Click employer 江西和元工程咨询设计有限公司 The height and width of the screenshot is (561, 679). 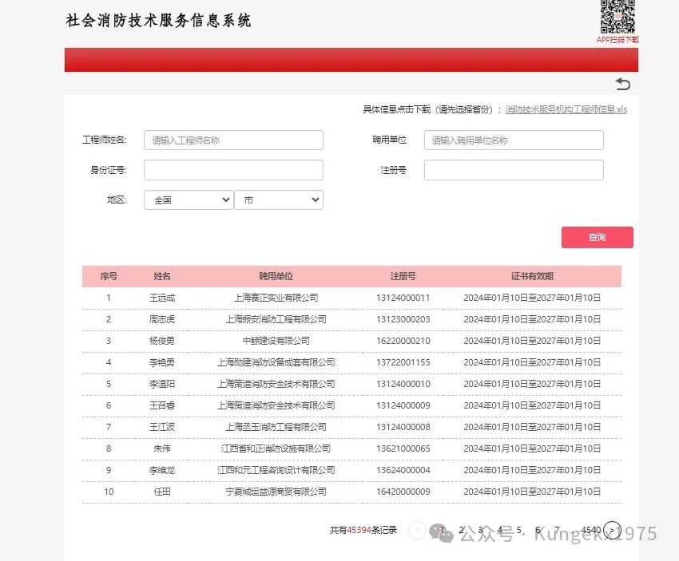point(276,470)
